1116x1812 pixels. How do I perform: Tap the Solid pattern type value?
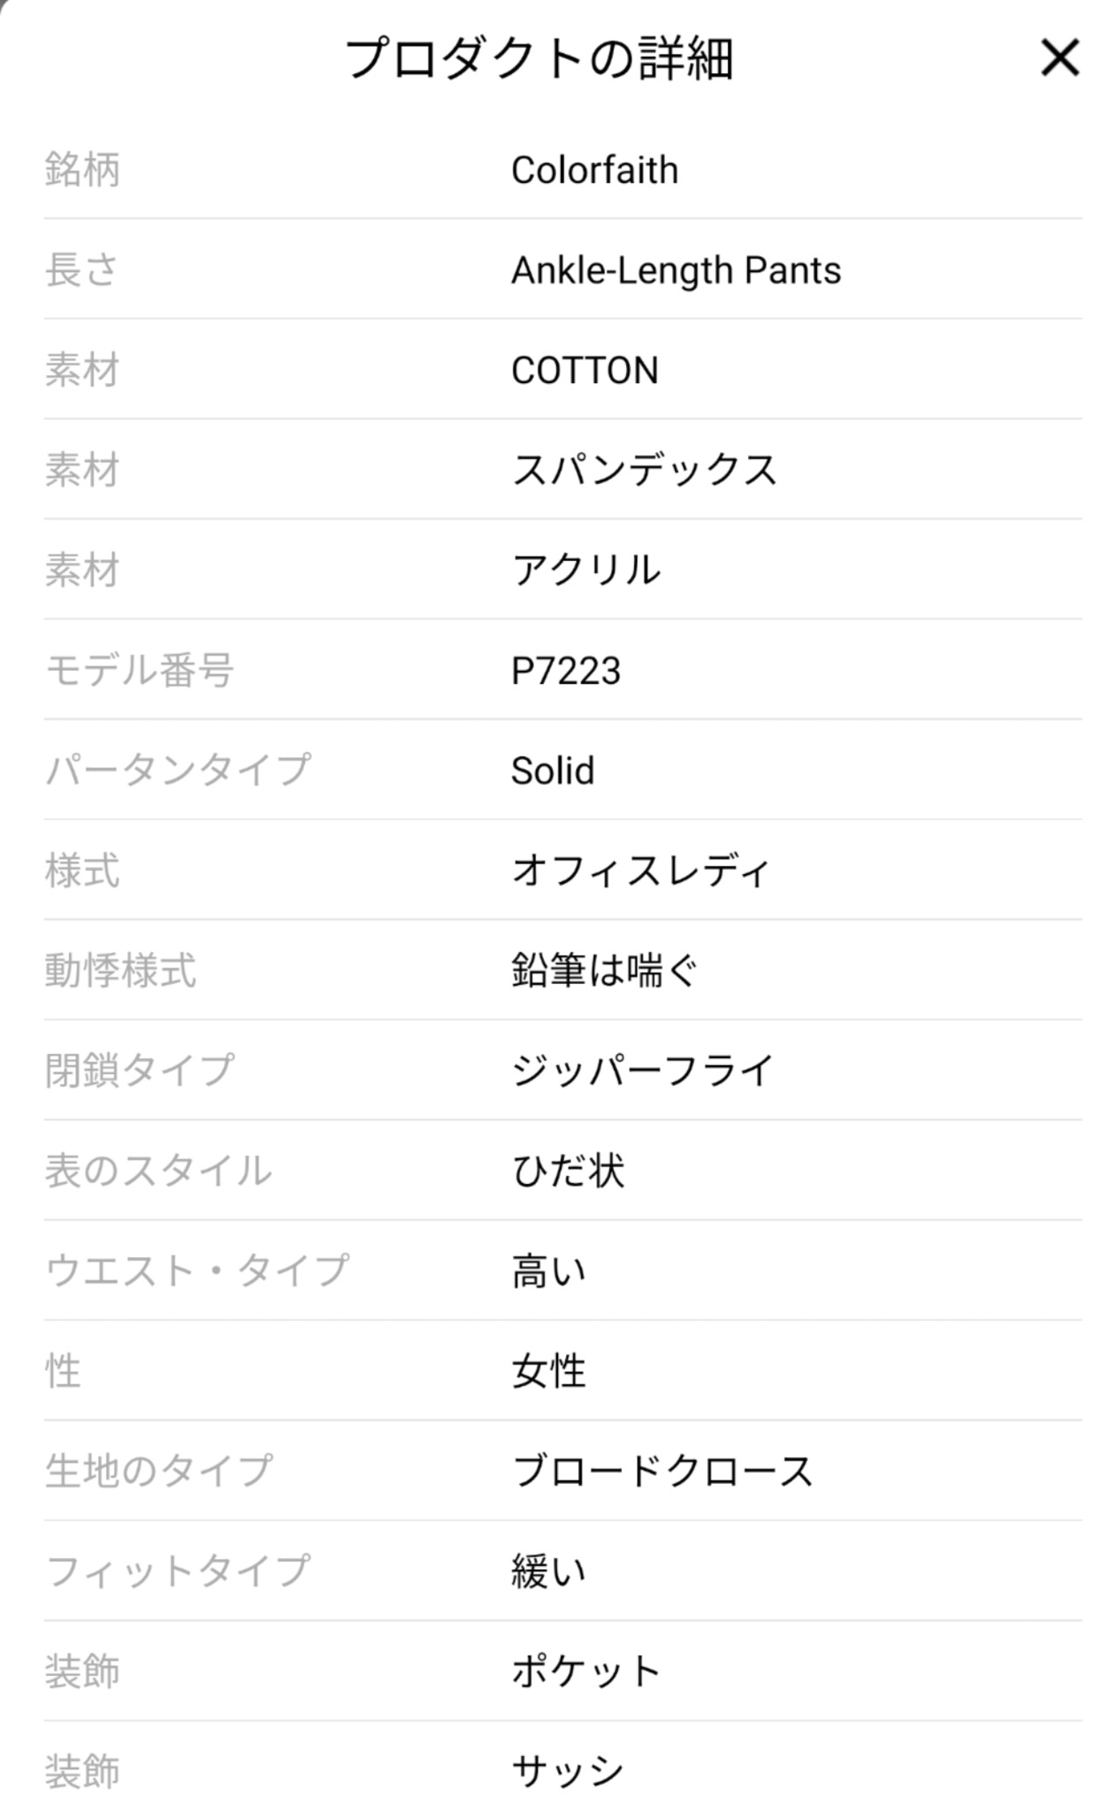(552, 771)
